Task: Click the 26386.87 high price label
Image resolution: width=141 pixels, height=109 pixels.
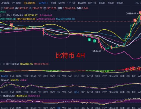Action: [x=131, y=14]
